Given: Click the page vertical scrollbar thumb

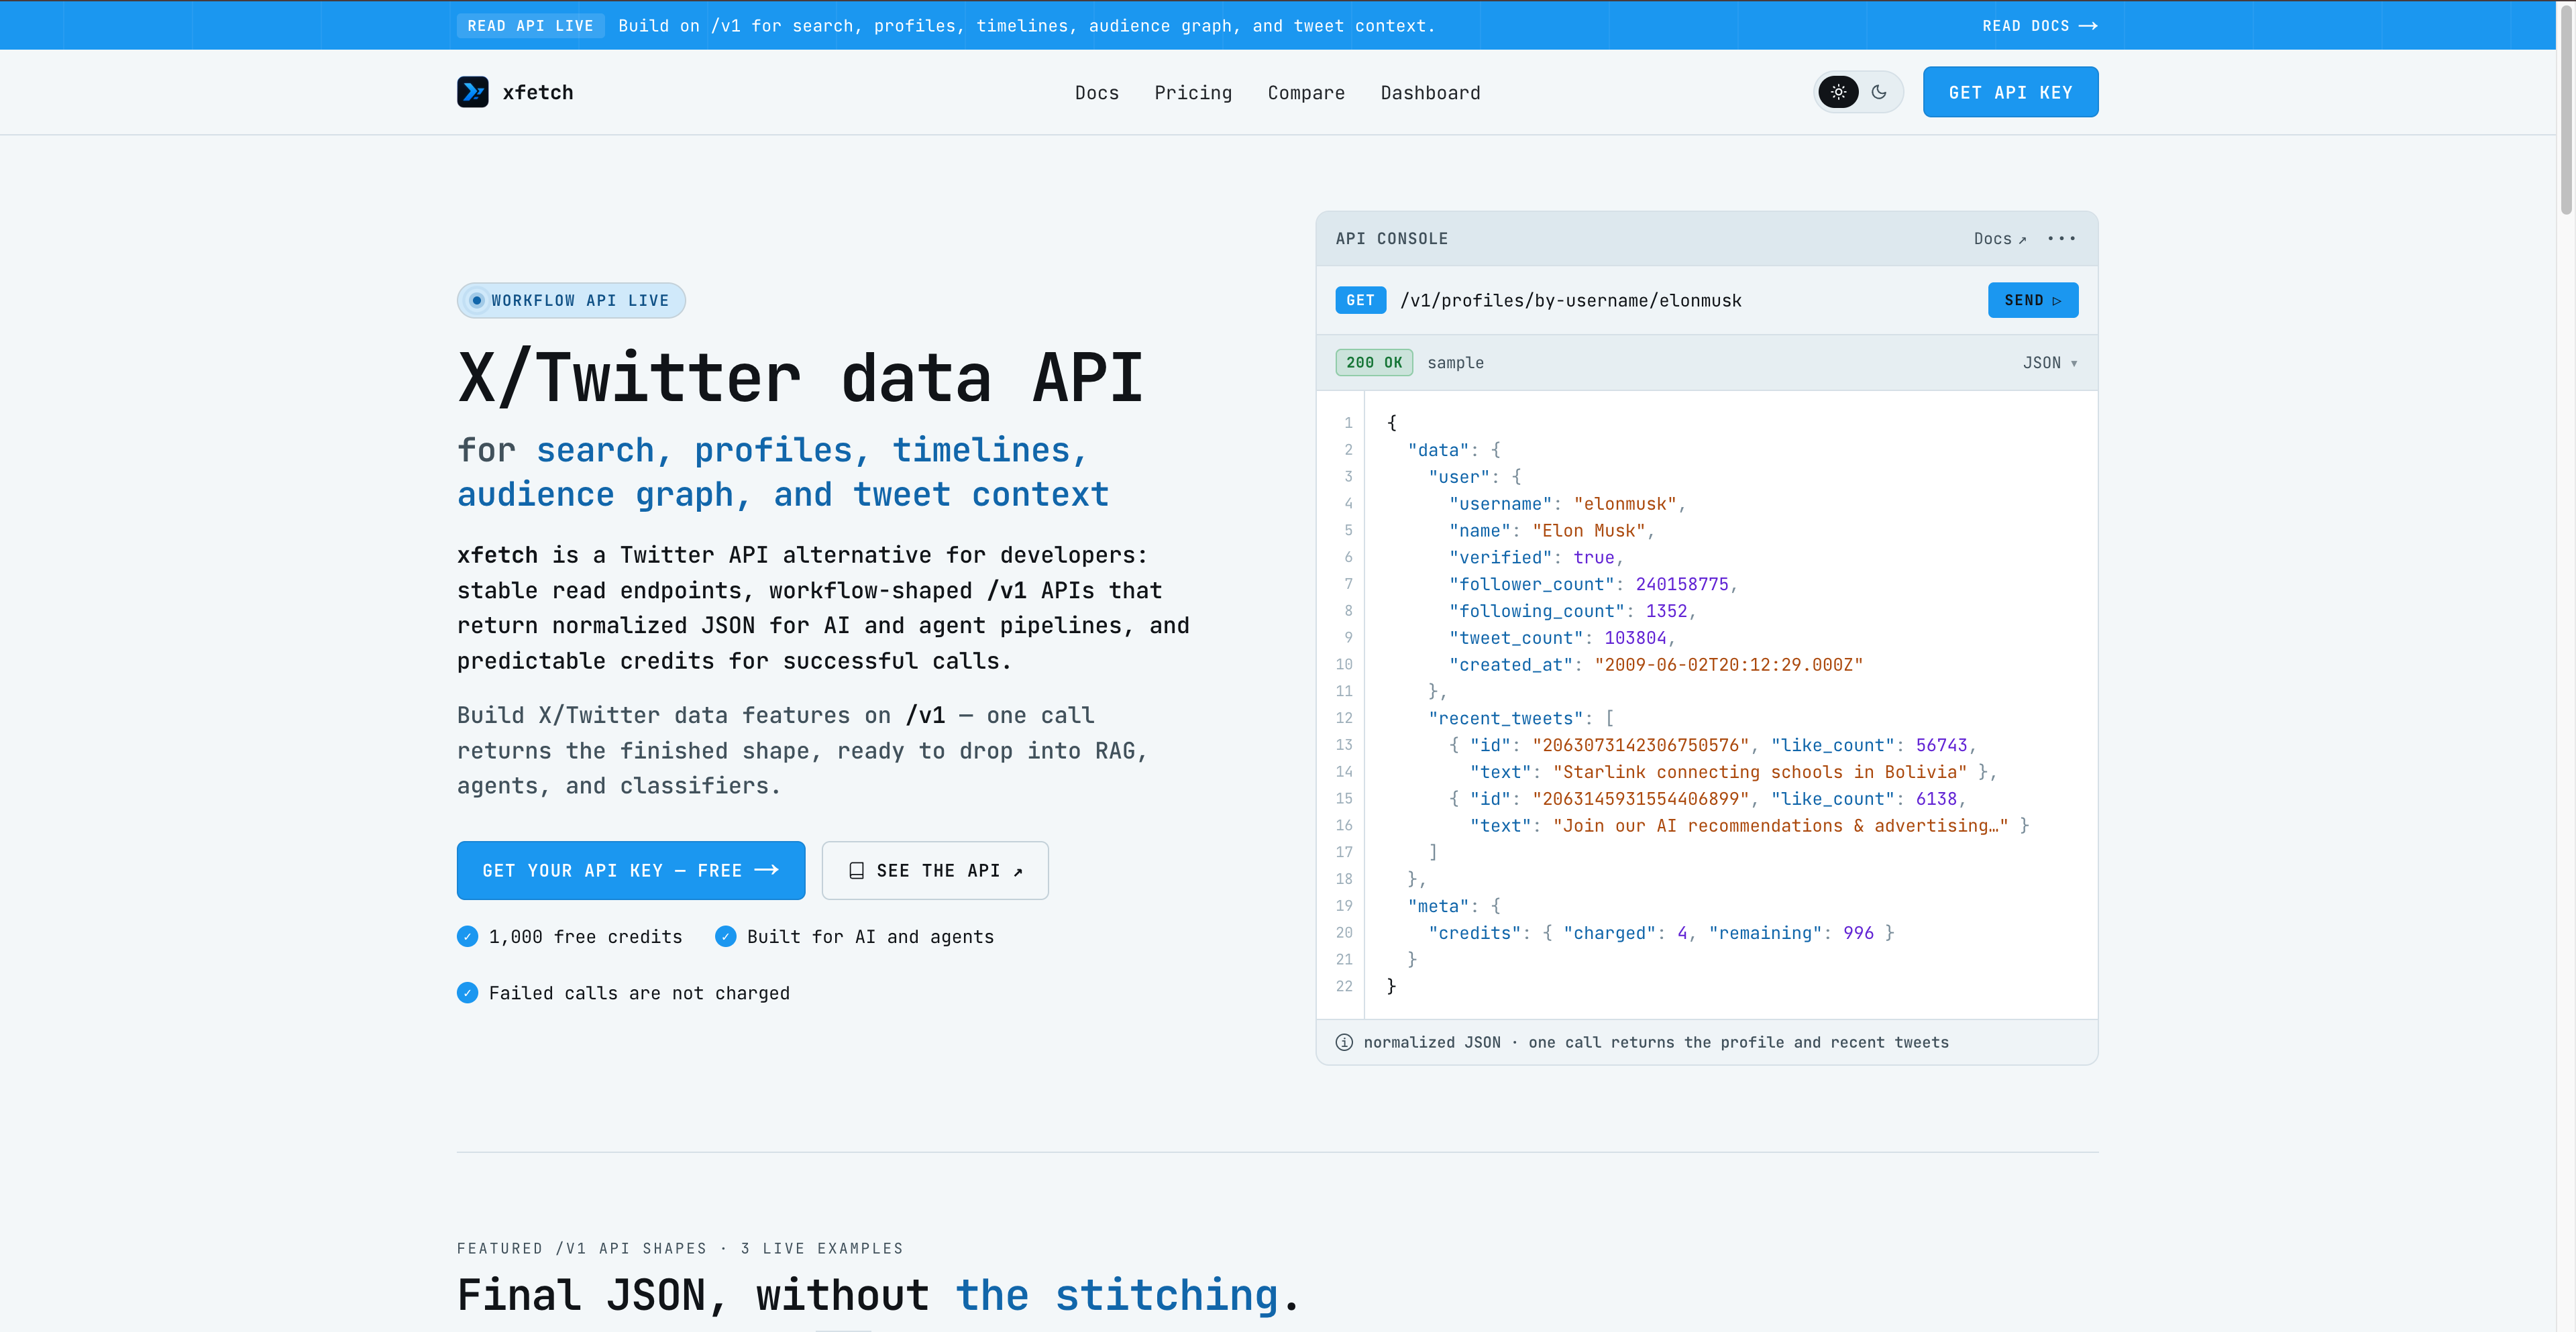Looking at the screenshot, I should (2565, 108).
